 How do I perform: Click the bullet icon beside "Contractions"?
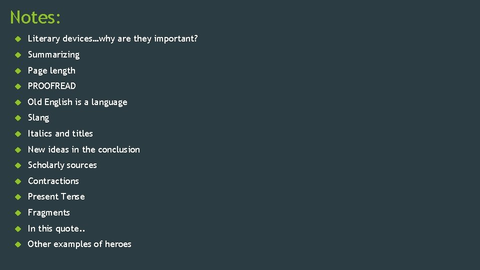[x=16, y=181]
